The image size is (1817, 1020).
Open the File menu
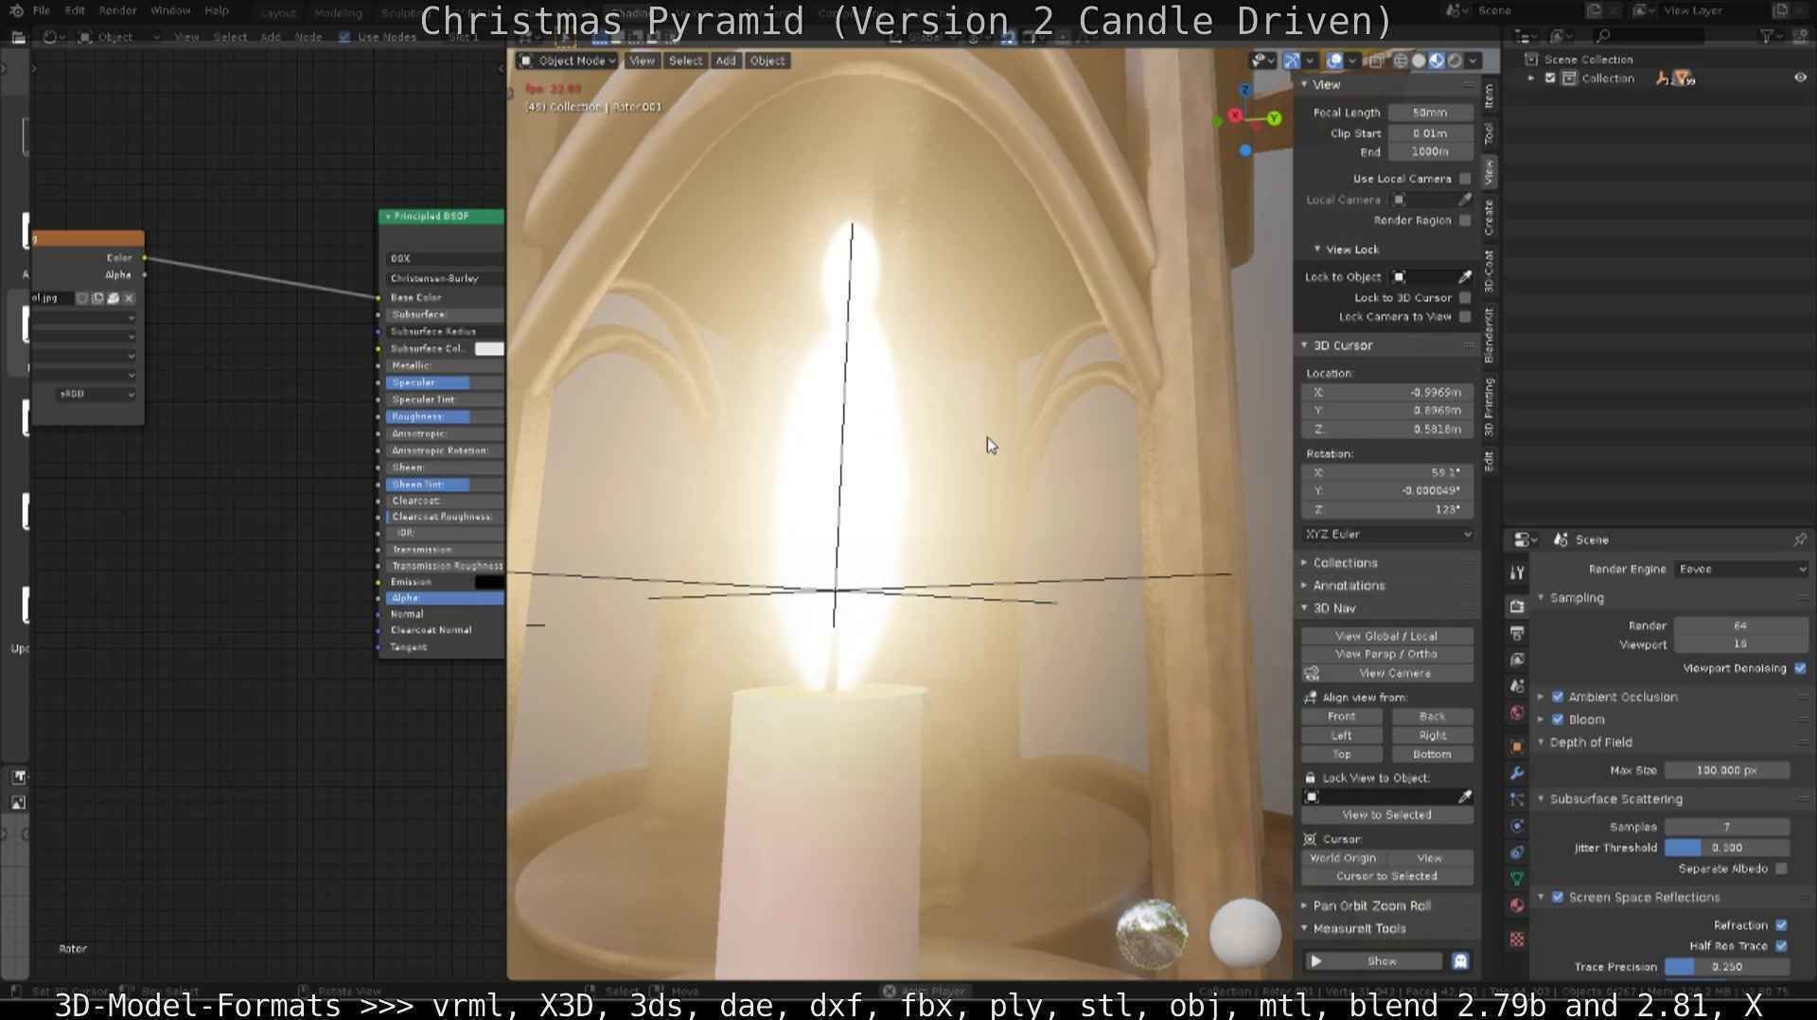42,10
